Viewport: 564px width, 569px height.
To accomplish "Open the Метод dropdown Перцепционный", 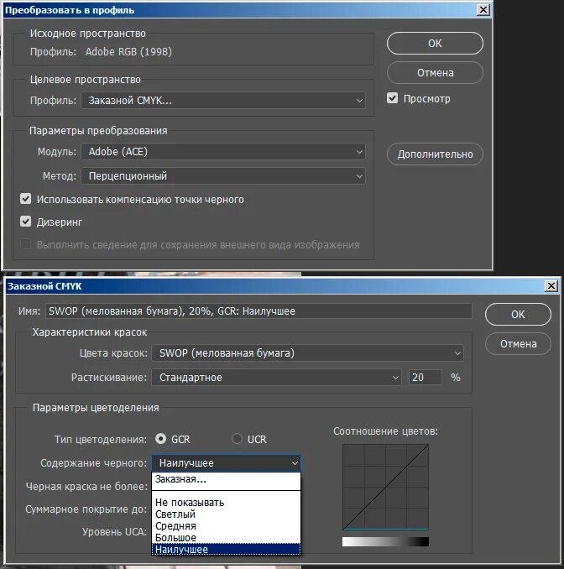I will click(x=223, y=176).
